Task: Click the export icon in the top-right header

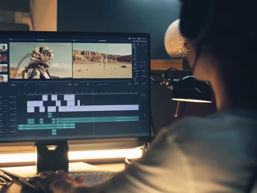Action: click(129, 38)
